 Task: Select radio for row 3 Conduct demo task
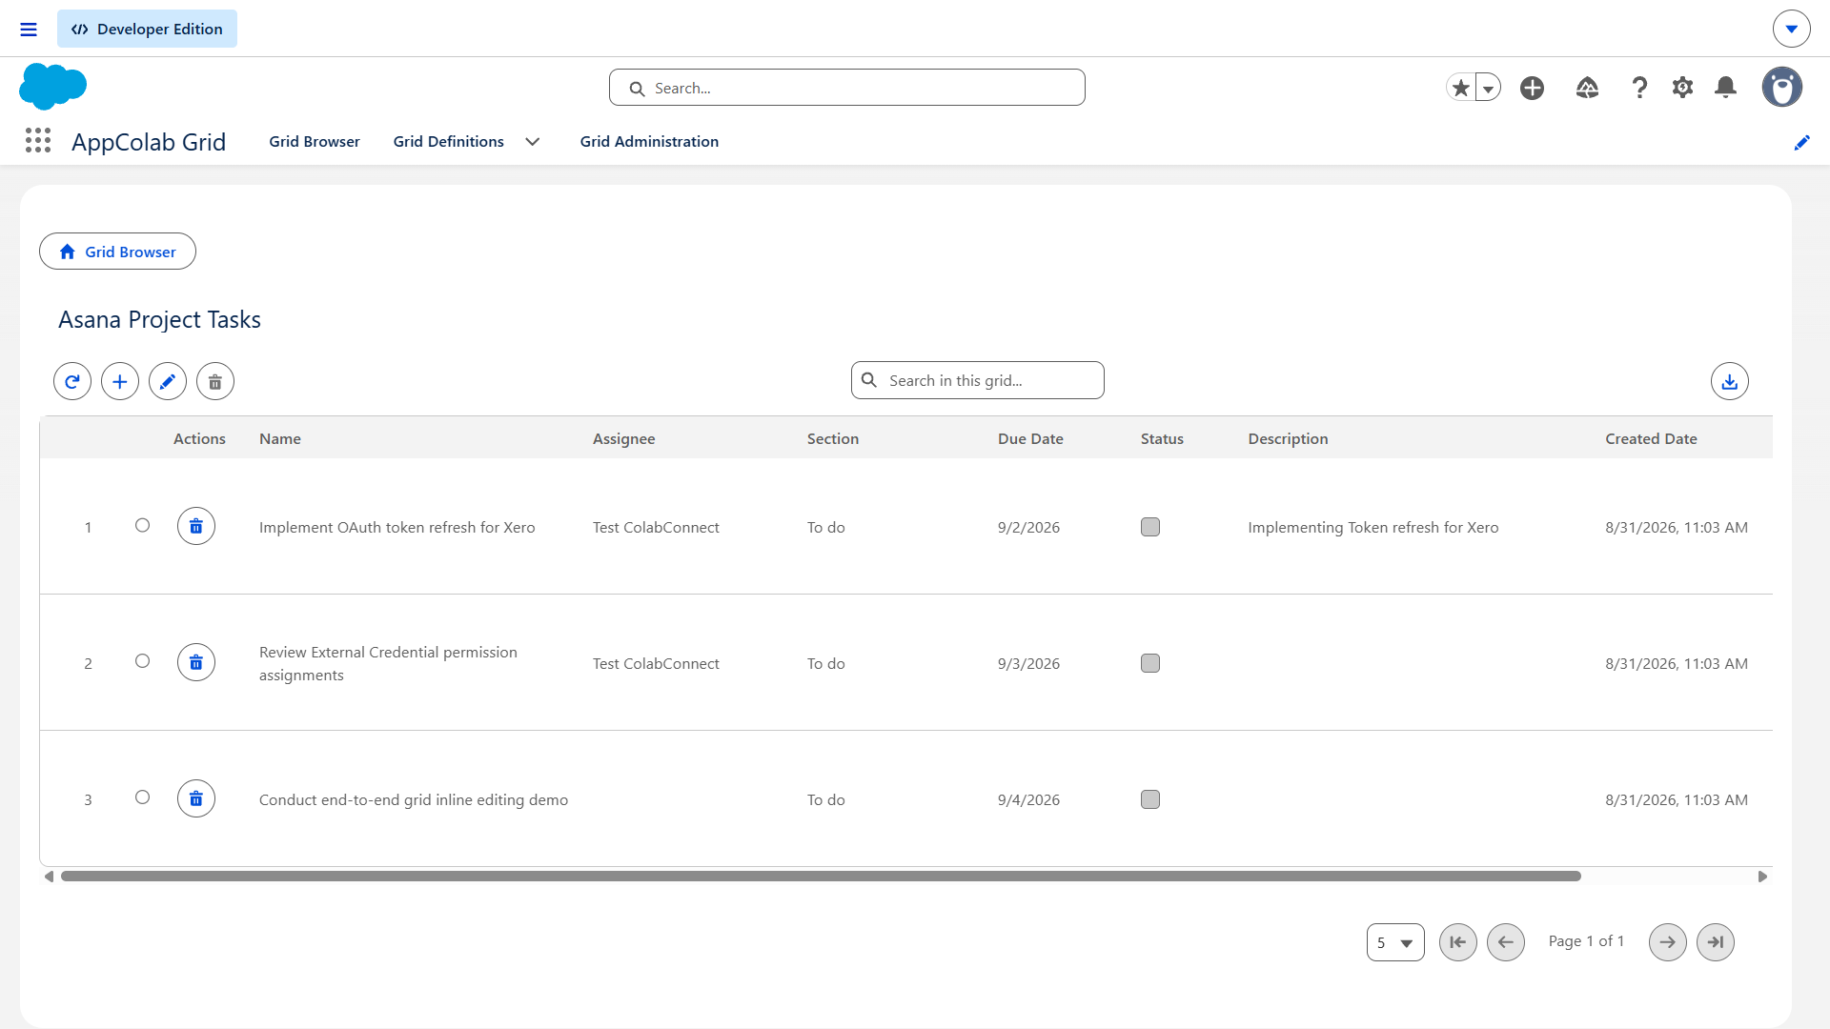pyautogui.click(x=142, y=797)
